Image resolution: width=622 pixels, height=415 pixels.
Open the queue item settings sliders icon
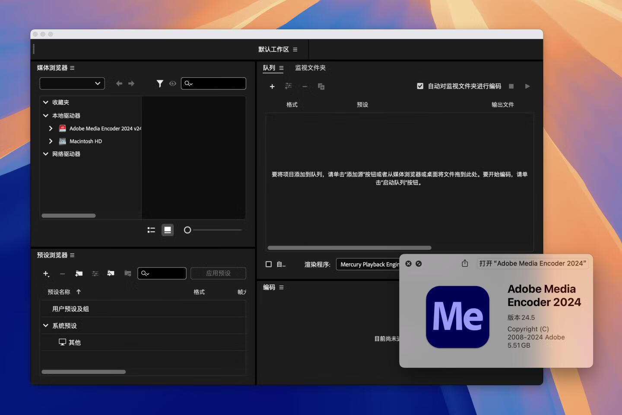[x=289, y=86]
